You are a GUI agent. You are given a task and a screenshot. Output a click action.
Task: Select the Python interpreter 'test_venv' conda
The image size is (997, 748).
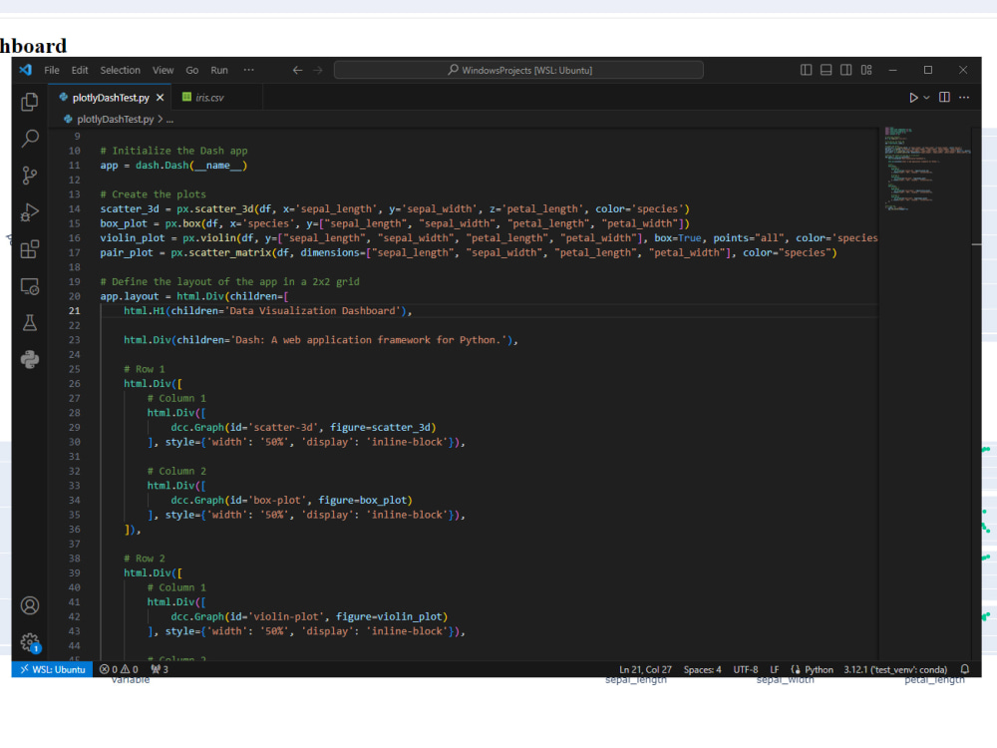(895, 669)
